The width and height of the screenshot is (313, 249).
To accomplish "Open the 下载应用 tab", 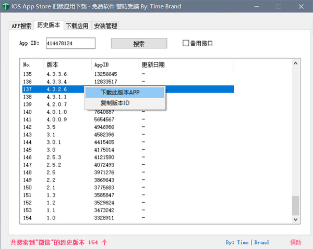I will [77, 26].
